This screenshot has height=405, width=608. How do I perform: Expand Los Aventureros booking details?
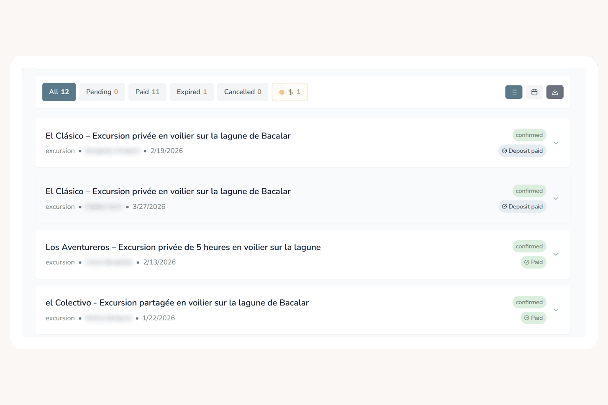556,254
